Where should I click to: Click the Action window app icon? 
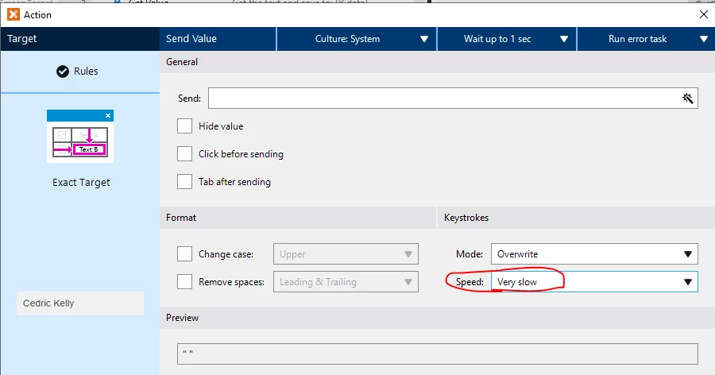coord(14,14)
